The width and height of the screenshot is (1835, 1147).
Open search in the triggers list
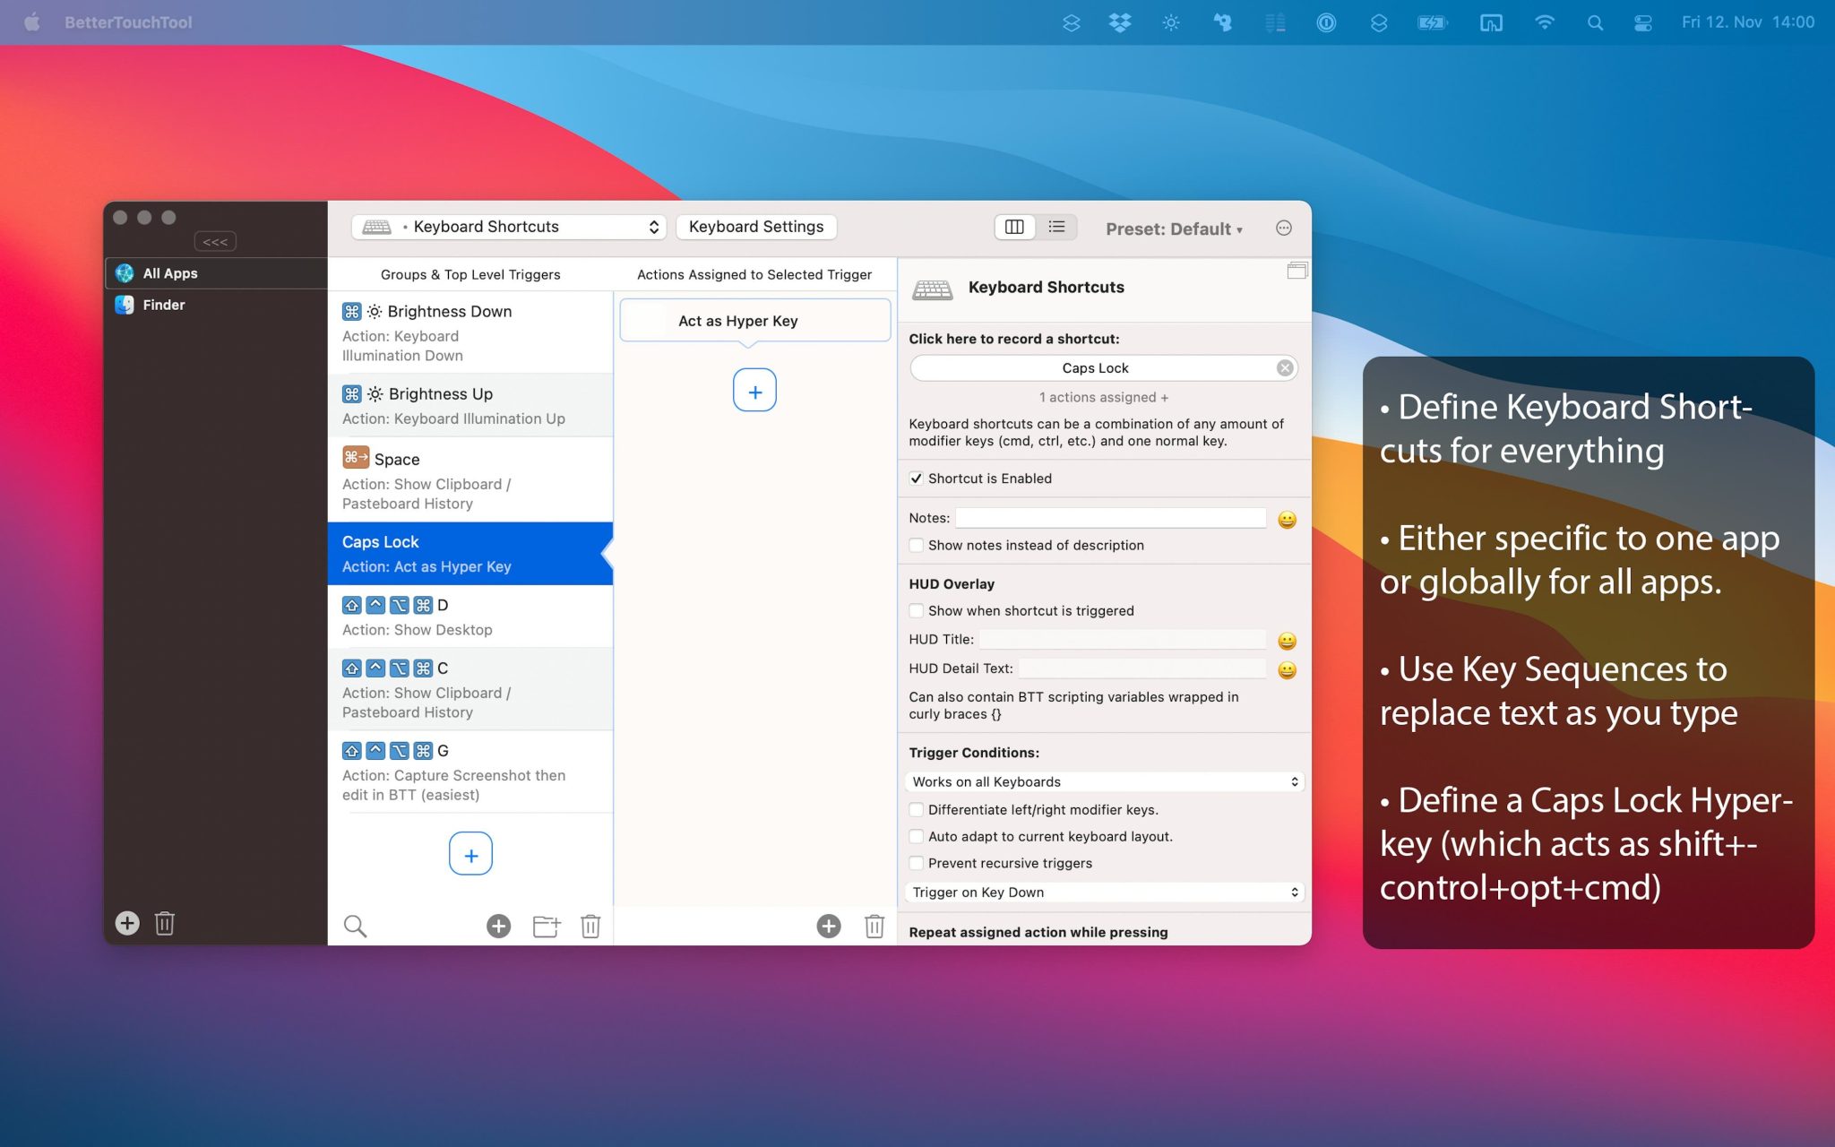355,926
